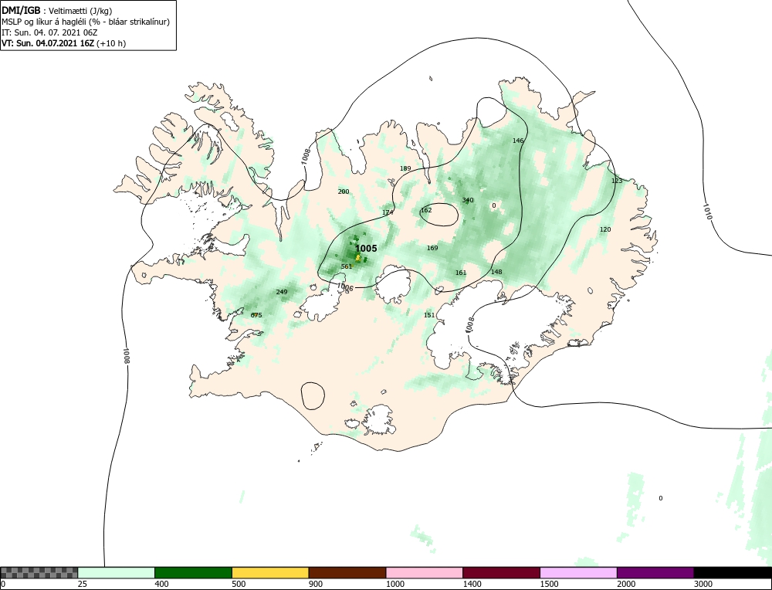Select the dark purple 2000–3000 legend swatch
The width and height of the screenshot is (772, 590).
pyautogui.click(x=655, y=573)
